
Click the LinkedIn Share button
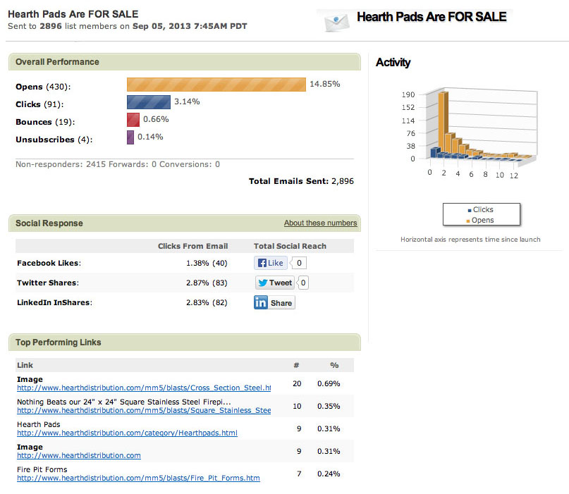point(274,303)
